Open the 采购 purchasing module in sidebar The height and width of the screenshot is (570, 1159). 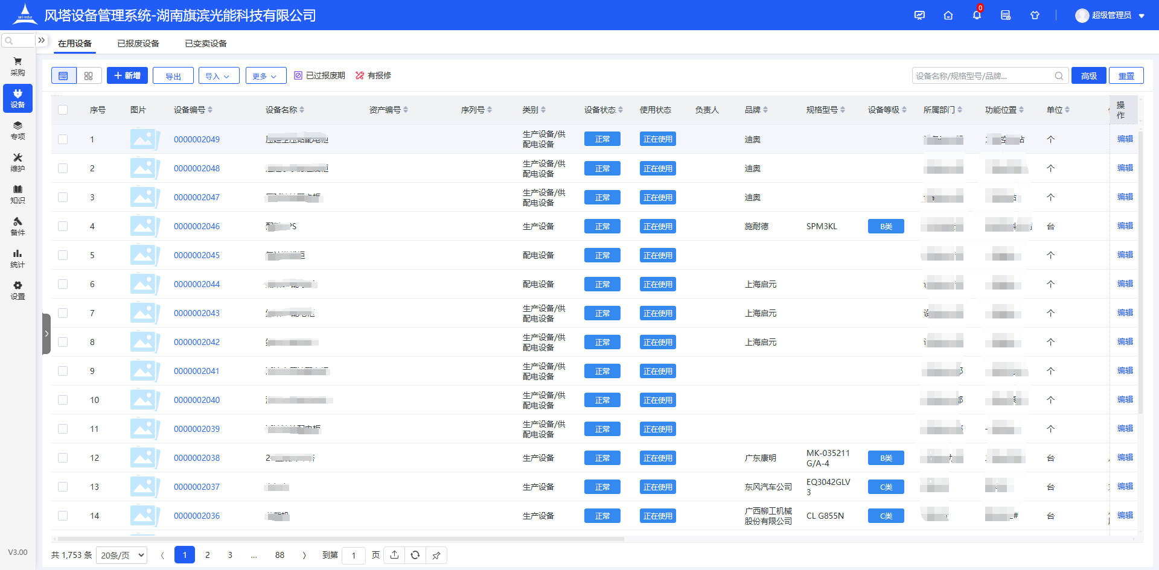pyautogui.click(x=18, y=66)
